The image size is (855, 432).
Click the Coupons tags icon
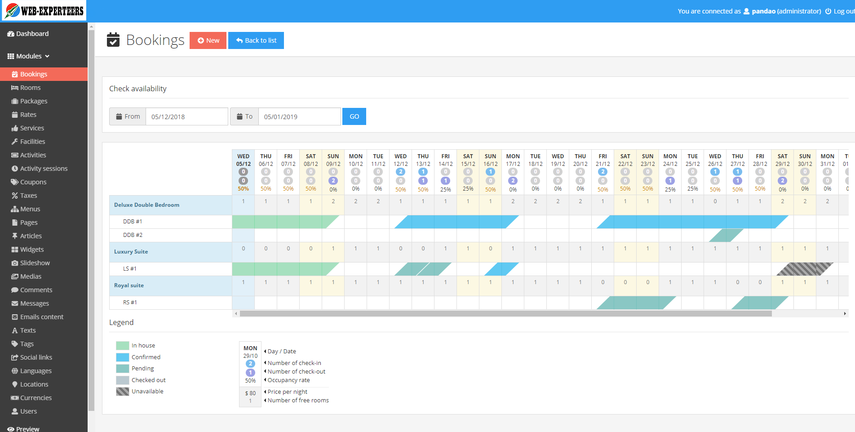click(15, 182)
